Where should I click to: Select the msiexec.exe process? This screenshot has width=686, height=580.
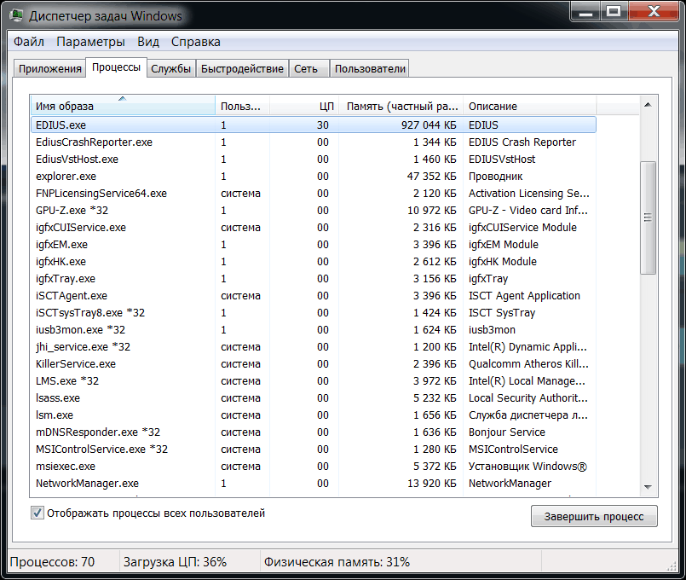pyautogui.click(x=314, y=467)
